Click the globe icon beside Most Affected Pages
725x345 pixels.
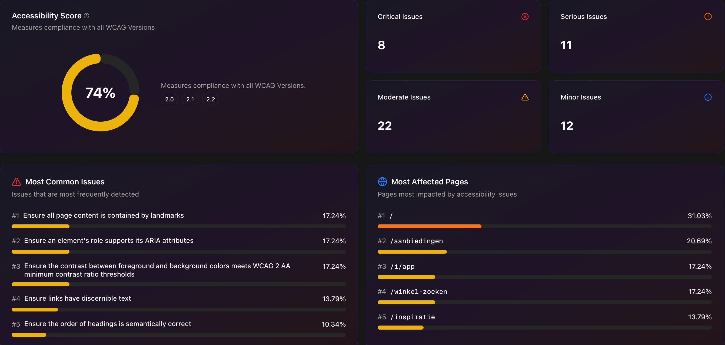pos(383,181)
